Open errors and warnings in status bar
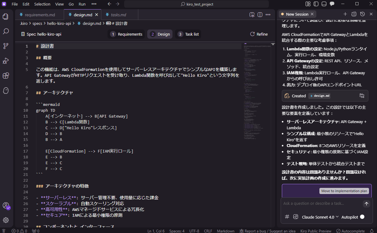This screenshot has width=377, height=233. pos(20,231)
